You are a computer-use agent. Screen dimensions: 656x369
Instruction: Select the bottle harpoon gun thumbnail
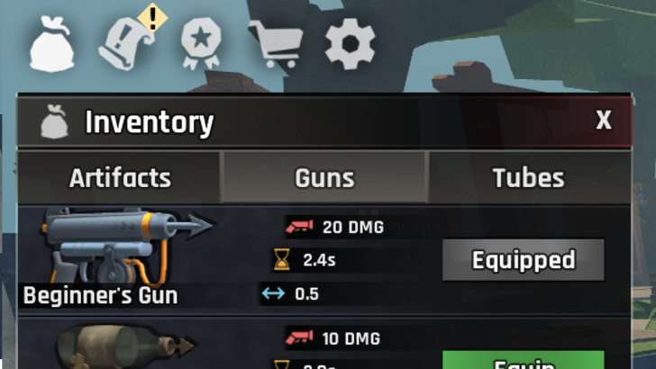coord(125,346)
